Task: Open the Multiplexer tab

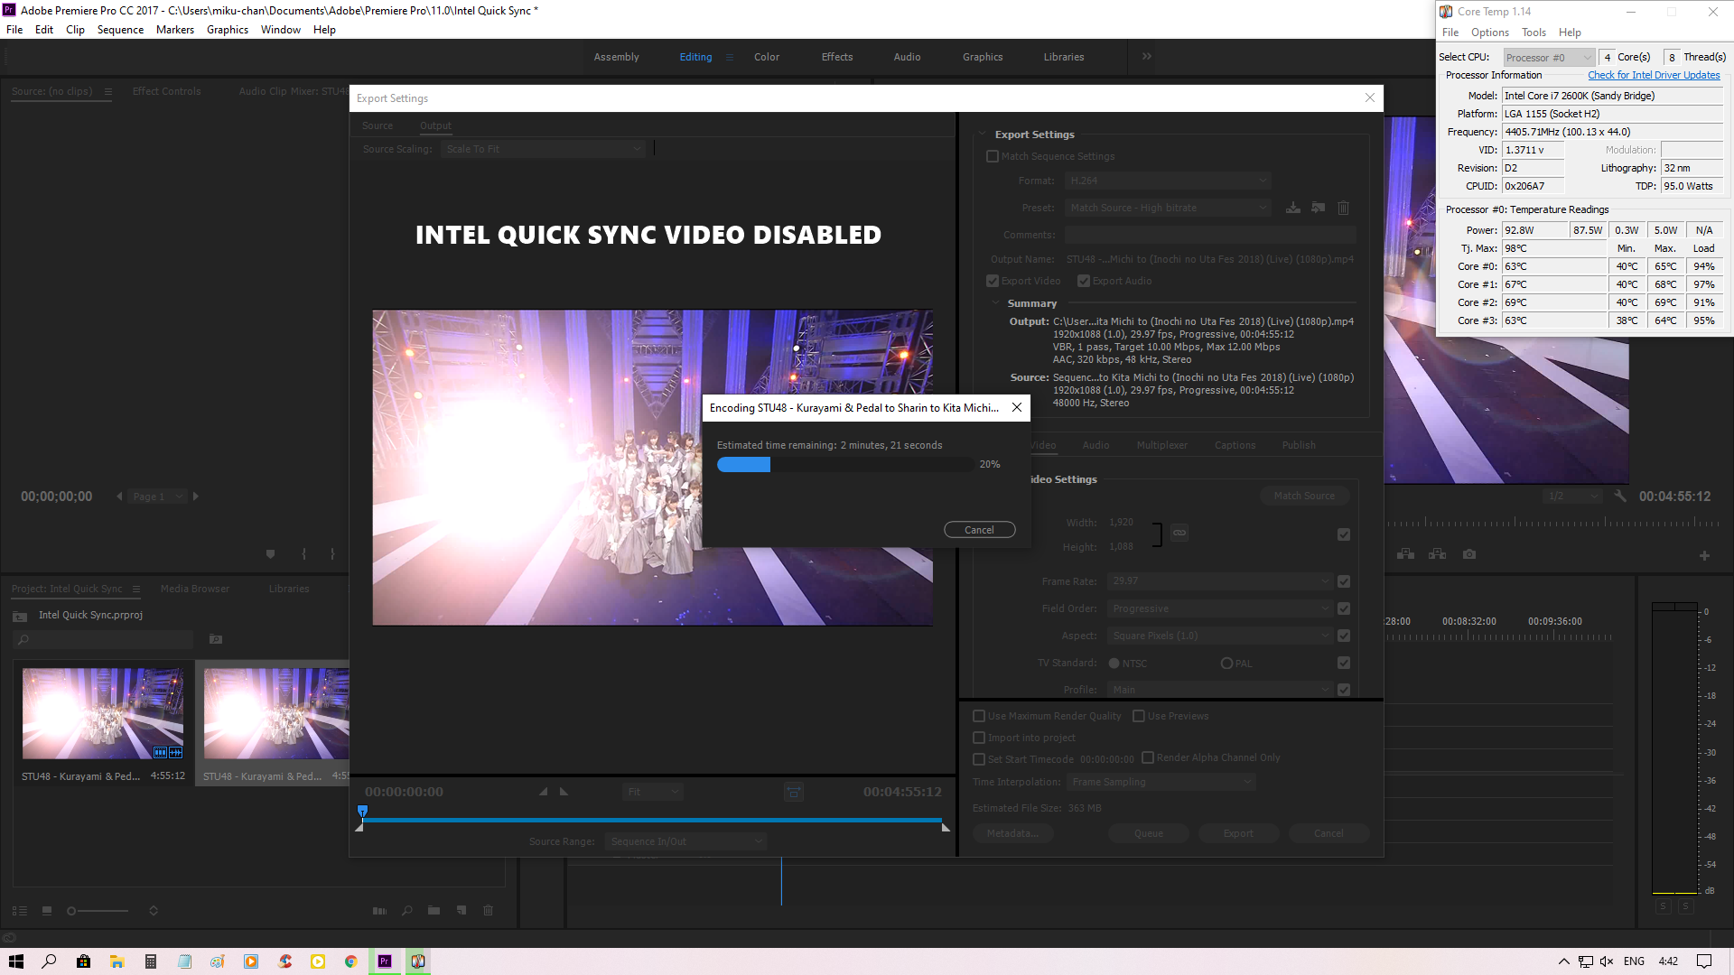Action: tap(1162, 445)
